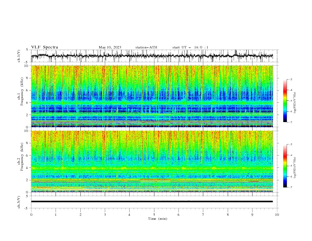Click the date "May 10, 2023"
312x241 pixels.
[110, 47]
